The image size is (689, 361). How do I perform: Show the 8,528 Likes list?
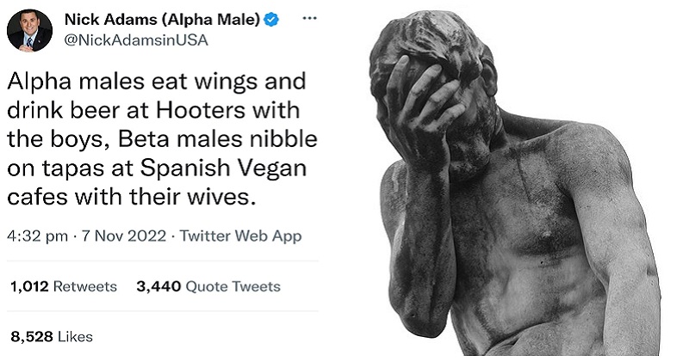[x=52, y=337]
